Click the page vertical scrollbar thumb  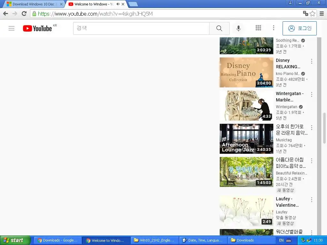point(324,128)
